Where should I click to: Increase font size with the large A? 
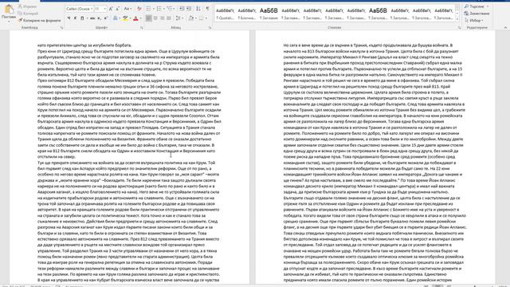pos(111,9)
